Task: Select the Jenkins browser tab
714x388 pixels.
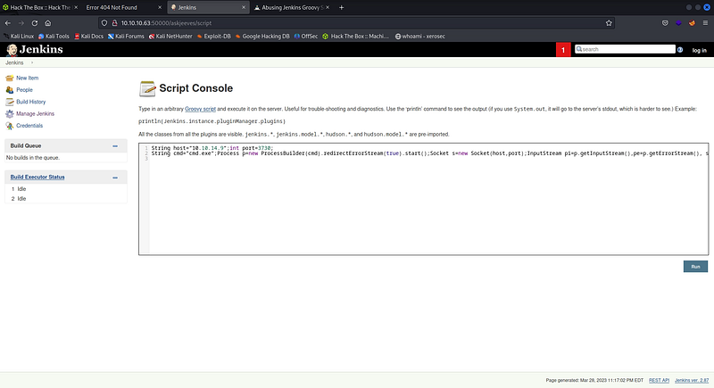Action: (x=208, y=7)
